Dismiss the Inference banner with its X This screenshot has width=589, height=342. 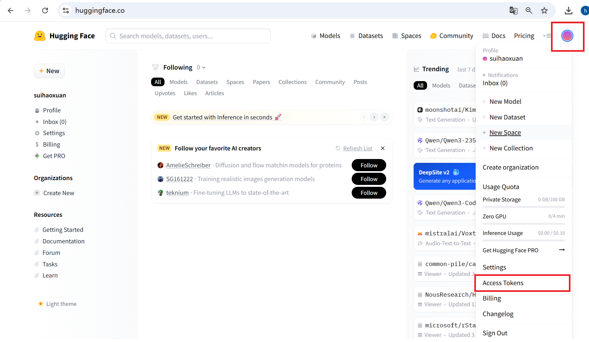[385, 117]
